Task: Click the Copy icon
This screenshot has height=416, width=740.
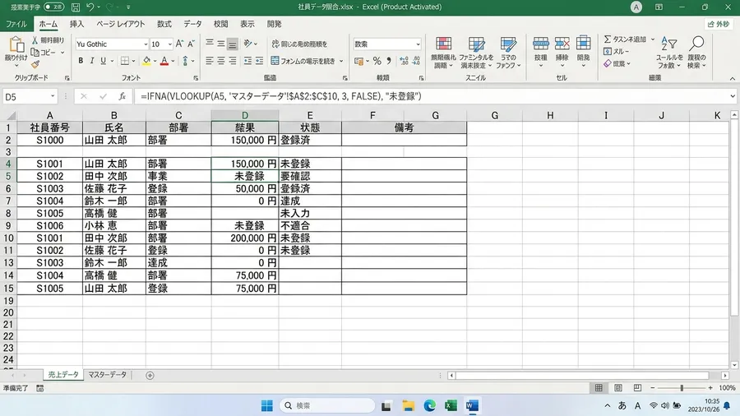Action: [x=35, y=53]
